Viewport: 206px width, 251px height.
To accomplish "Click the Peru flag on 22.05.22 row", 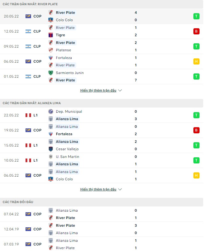I will coord(28,115).
